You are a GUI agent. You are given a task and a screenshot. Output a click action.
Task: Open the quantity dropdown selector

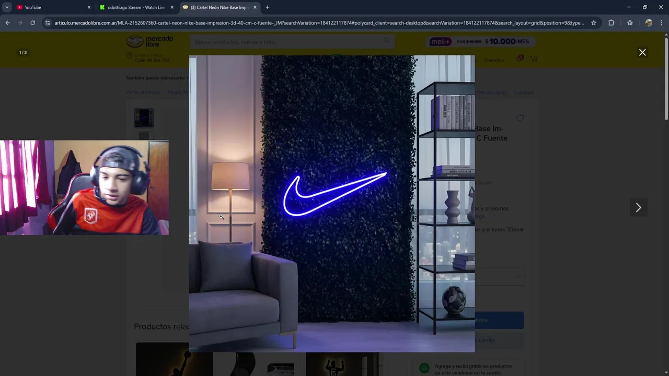tap(499, 277)
